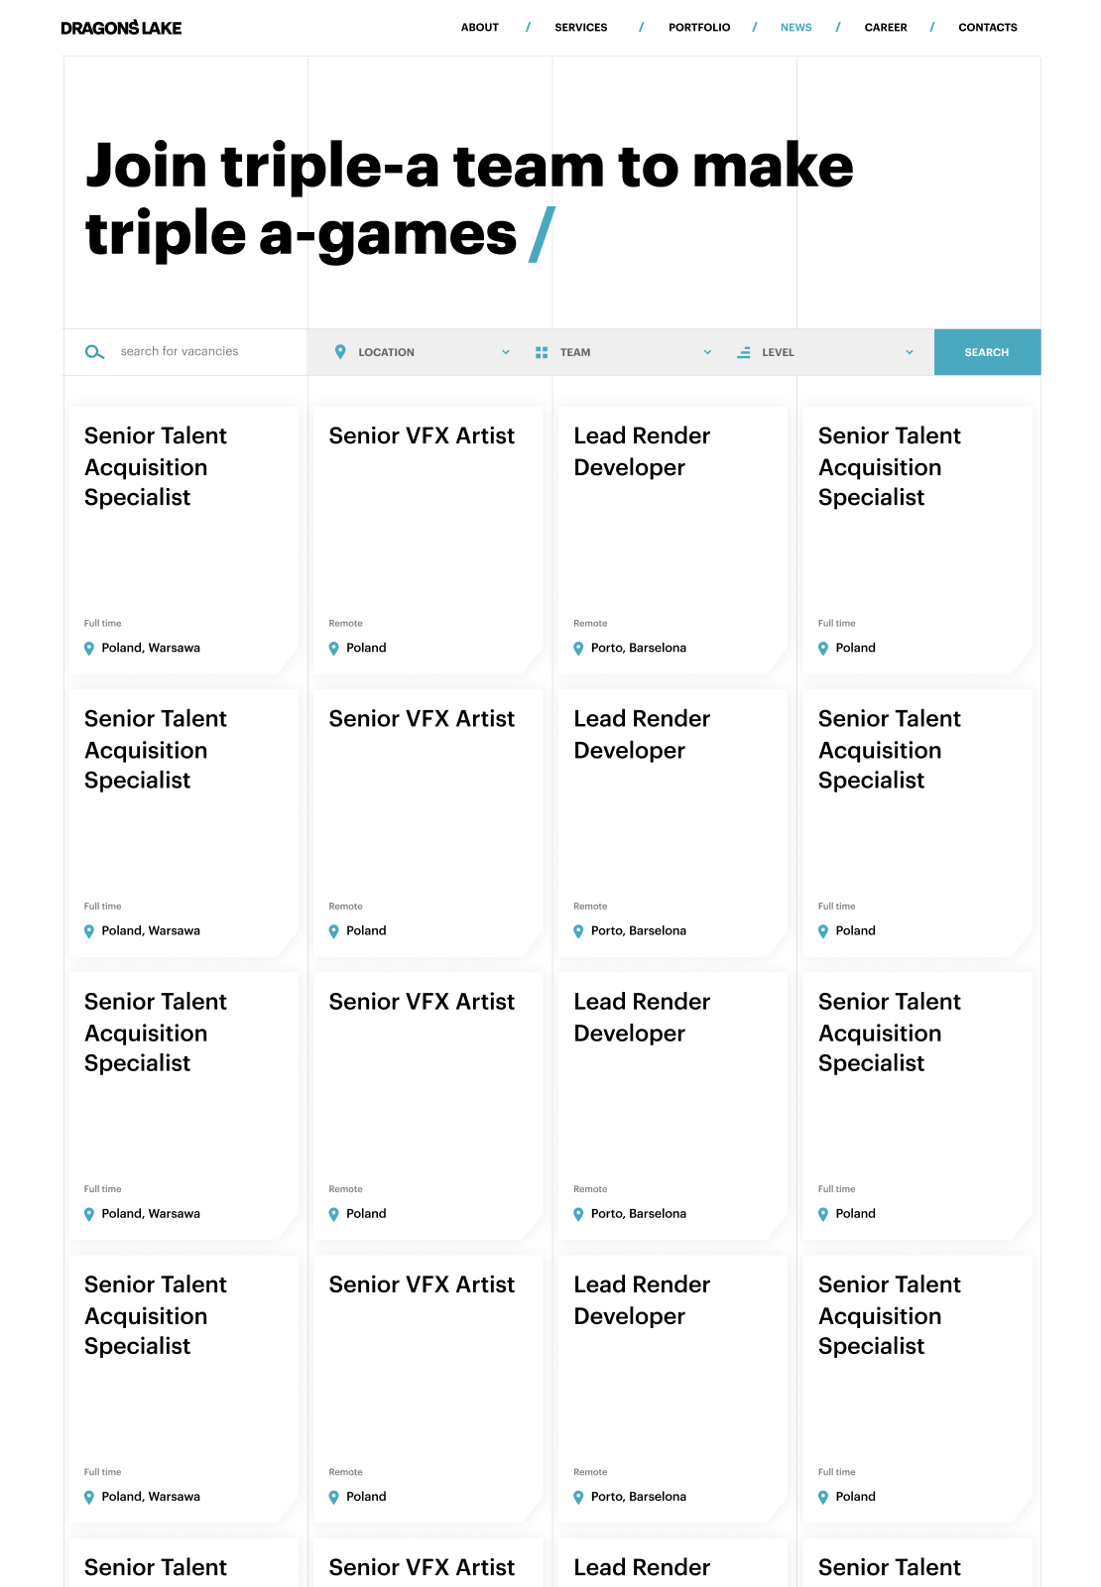The width and height of the screenshot is (1101, 1587).
Task: Expand the Location dropdown chevron
Action: pyautogui.click(x=506, y=352)
